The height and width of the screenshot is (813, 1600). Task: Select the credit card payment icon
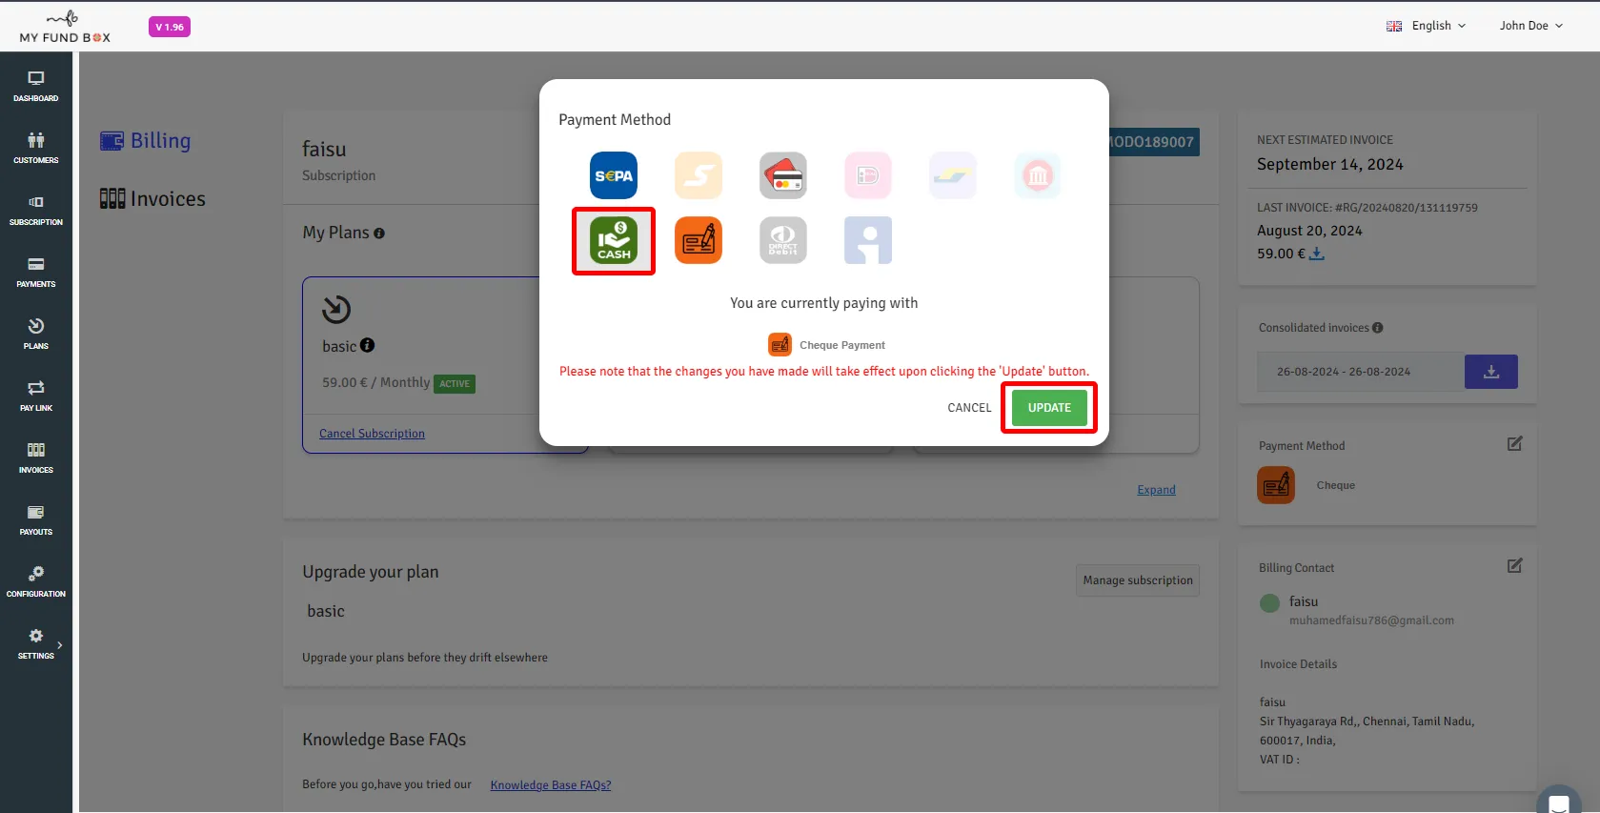pyautogui.click(x=783, y=175)
